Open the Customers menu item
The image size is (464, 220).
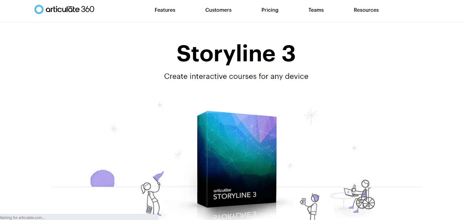[218, 10]
